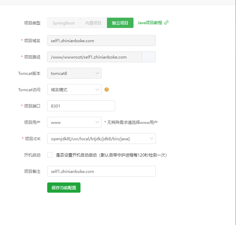Click the chevron arrow of the www user dropdown
Image resolution: width=236 pixels, height=225 pixels.
(x=97, y=122)
